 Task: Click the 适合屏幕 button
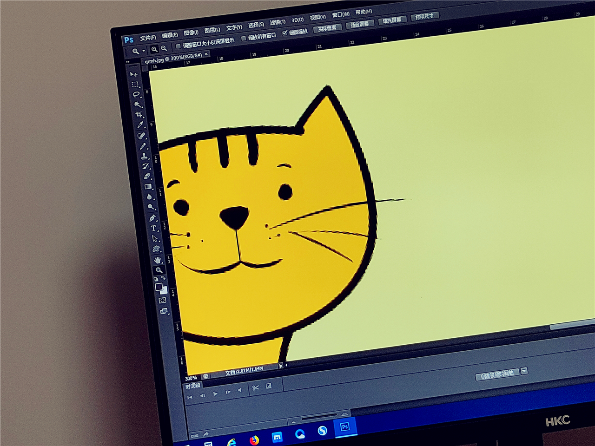click(x=359, y=24)
